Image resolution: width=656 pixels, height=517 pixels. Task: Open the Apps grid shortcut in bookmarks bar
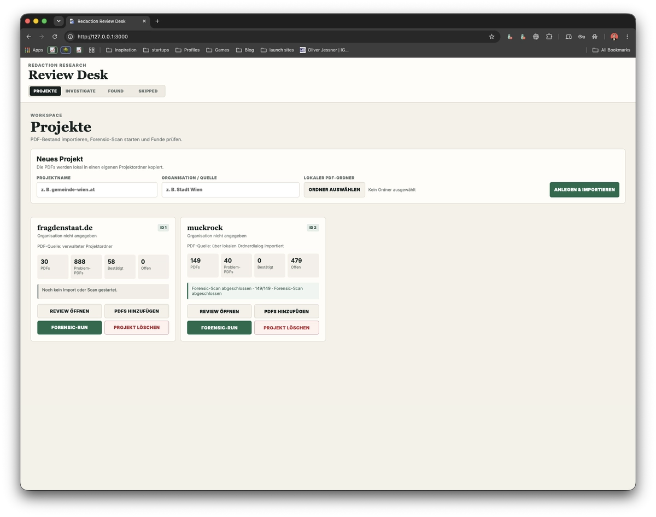34,50
